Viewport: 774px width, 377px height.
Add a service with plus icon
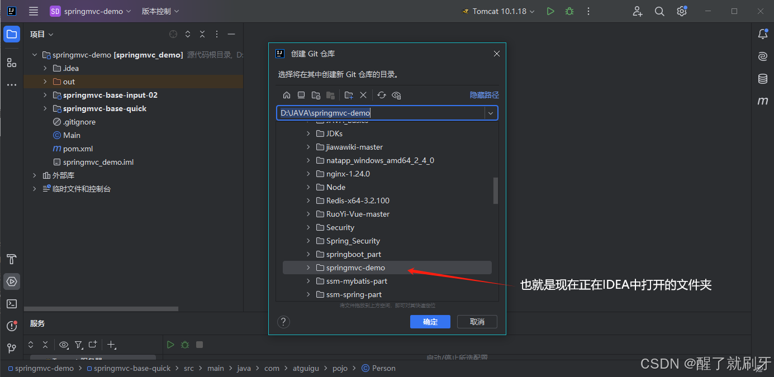[112, 345]
